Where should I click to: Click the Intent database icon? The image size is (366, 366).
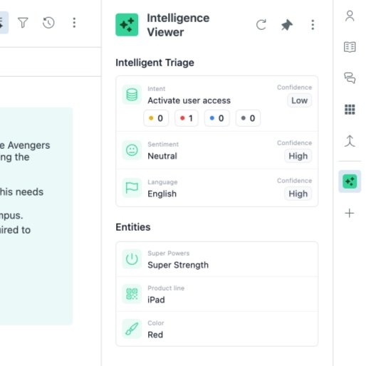pos(132,95)
